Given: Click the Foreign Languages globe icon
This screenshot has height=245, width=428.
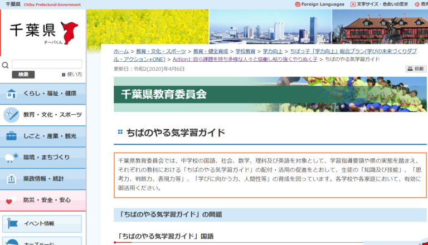Looking at the screenshot, I should pyautogui.click(x=298, y=4).
